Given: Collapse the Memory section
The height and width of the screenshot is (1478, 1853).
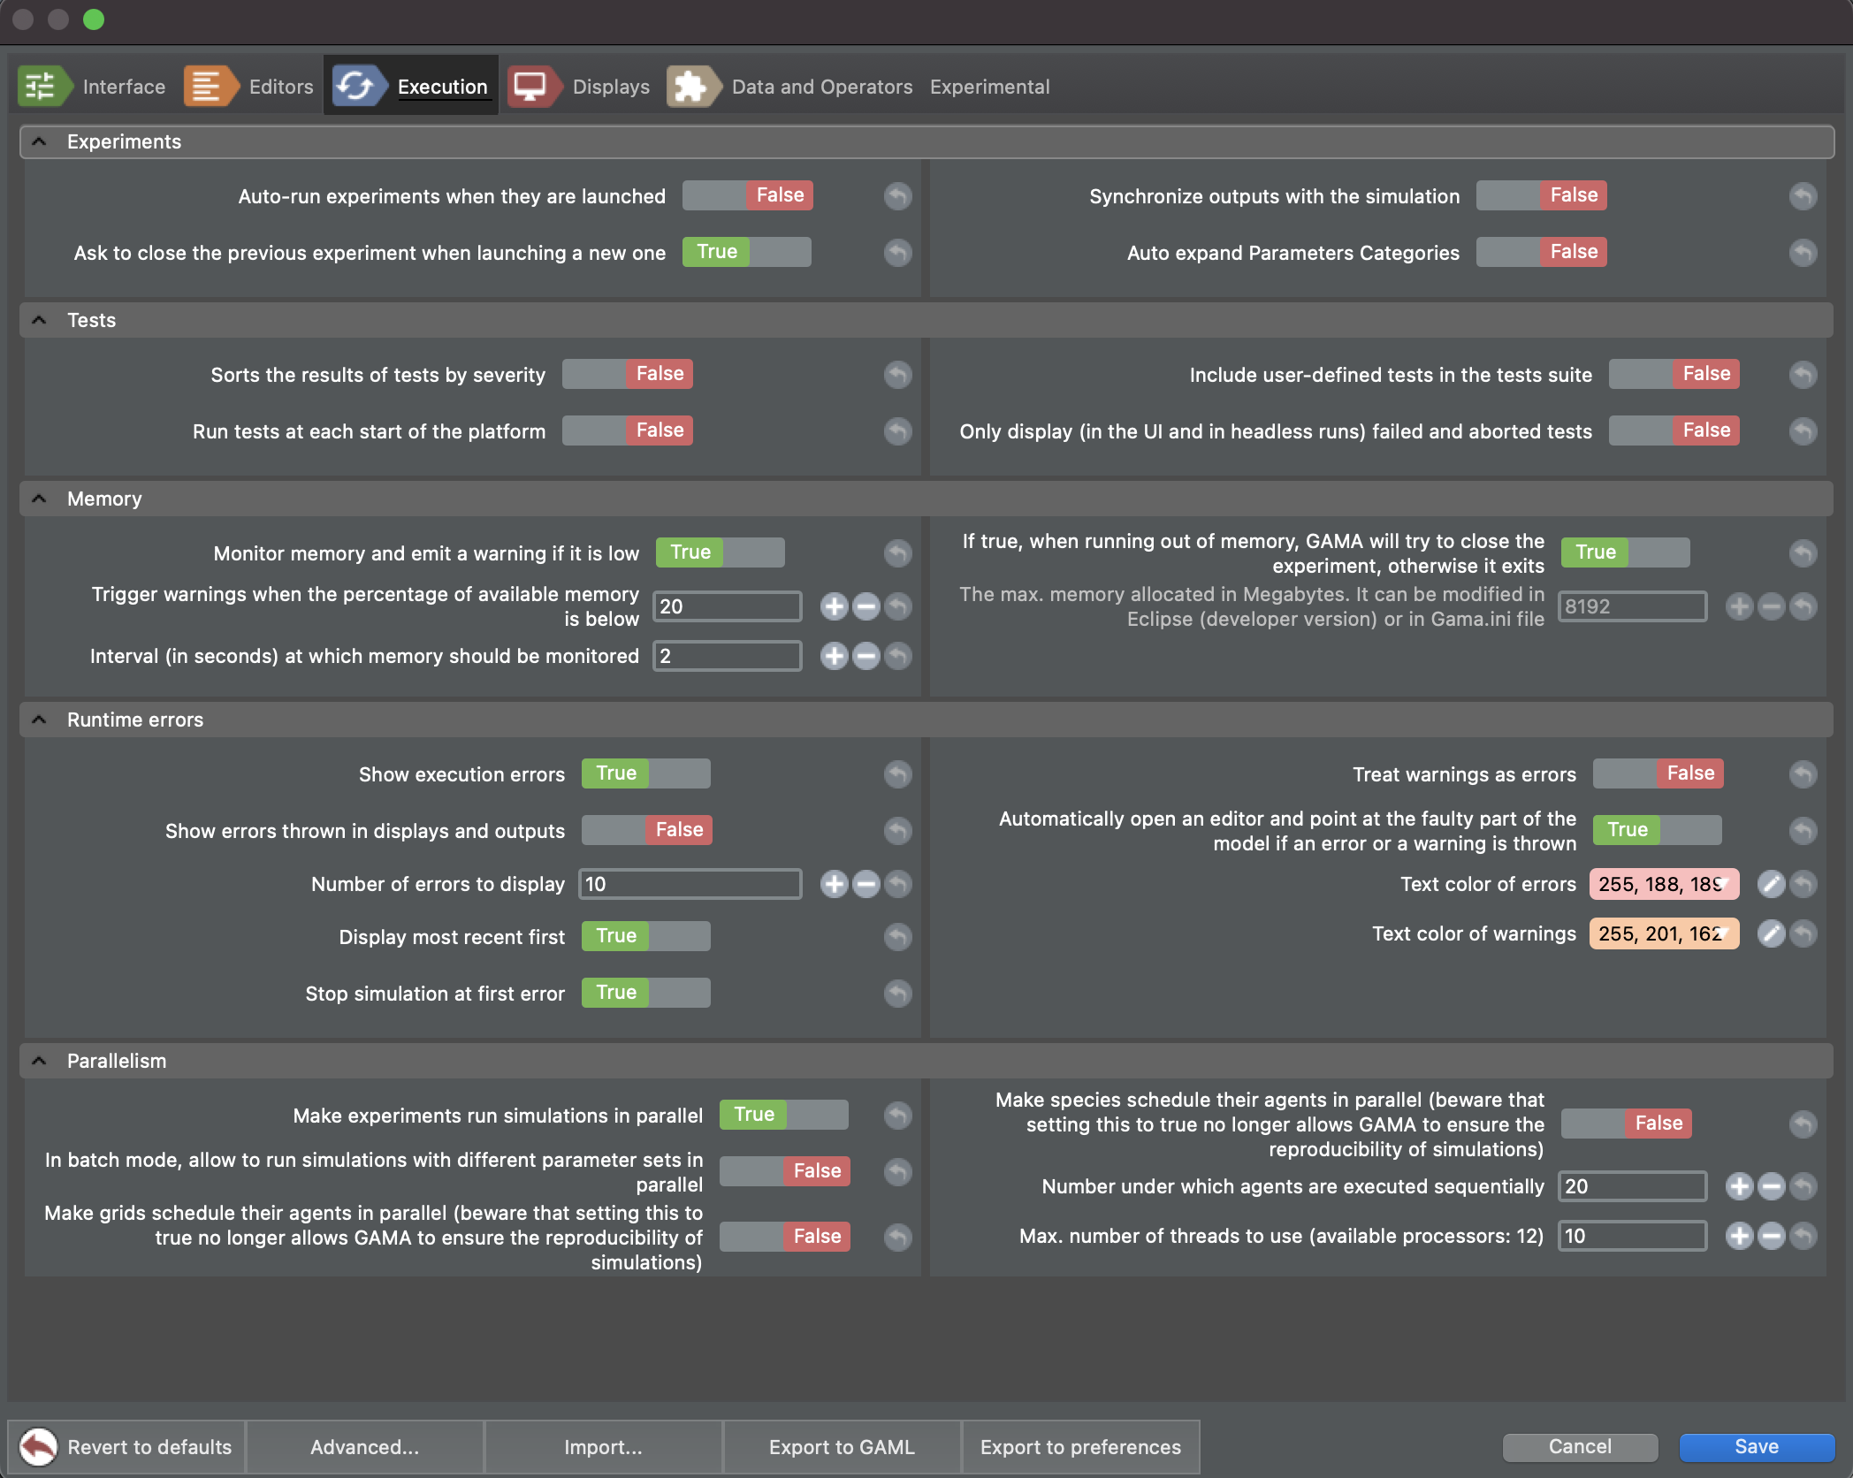Looking at the screenshot, I should coord(38,498).
